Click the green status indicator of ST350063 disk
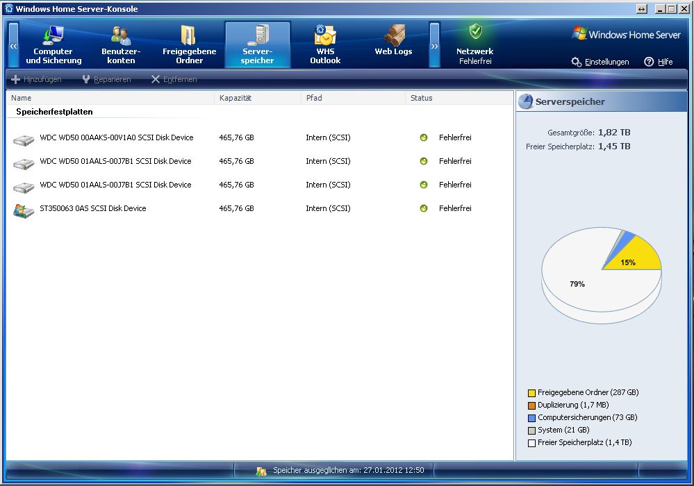 (424, 208)
